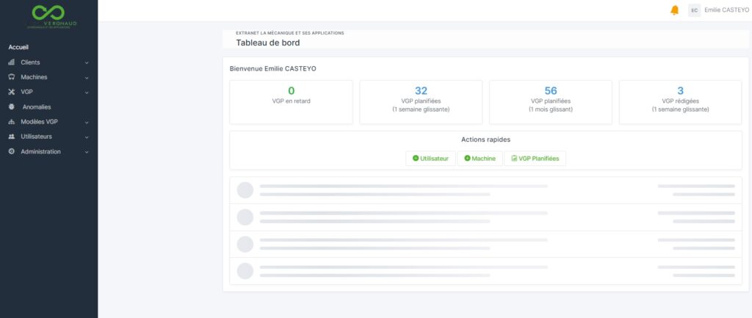Click the plus icon on Machine button
The image size is (752, 318).
pos(467,159)
